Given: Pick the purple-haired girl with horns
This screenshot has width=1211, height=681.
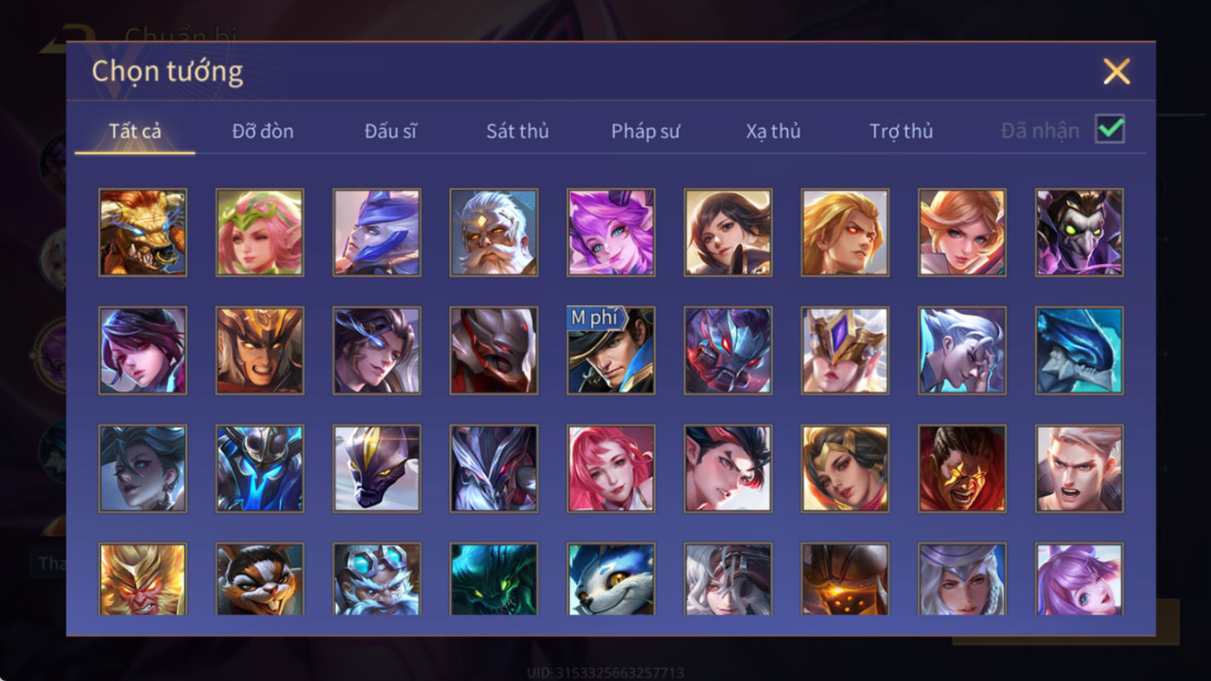Looking at the screenshot, I should tap(611, 233).
